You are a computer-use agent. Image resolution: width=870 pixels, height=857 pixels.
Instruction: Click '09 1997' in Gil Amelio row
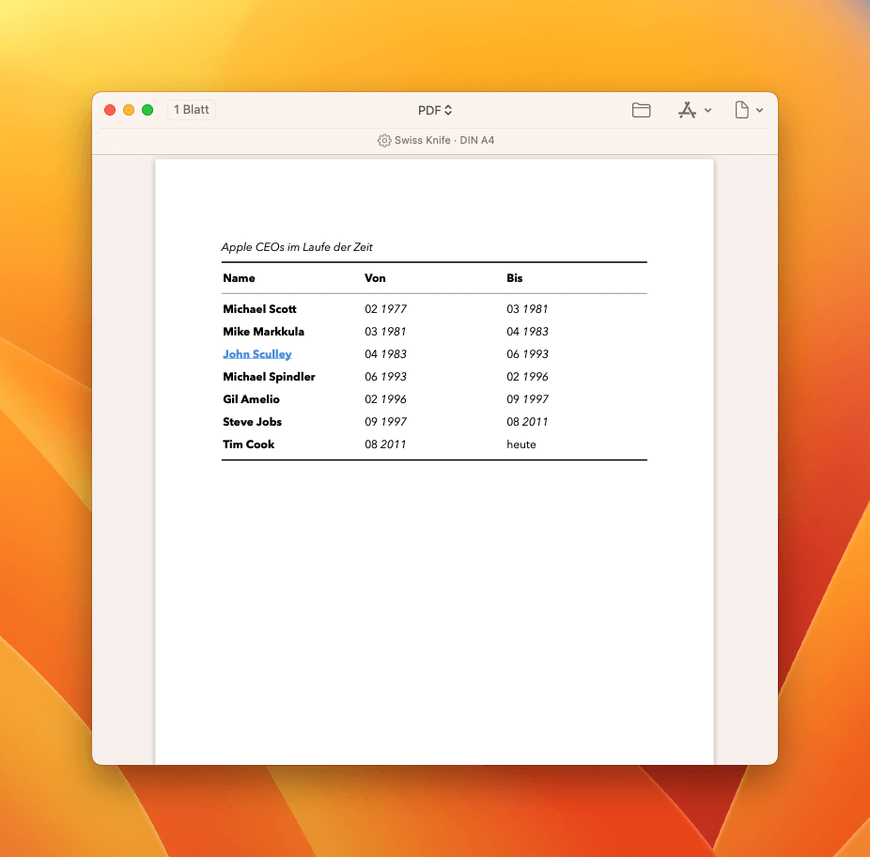pos(527,399)
